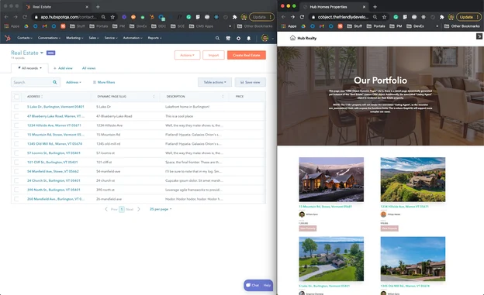
Task: Open the Marketplace icon in HubSpot navbar
Action: click(x=228, y=38)
